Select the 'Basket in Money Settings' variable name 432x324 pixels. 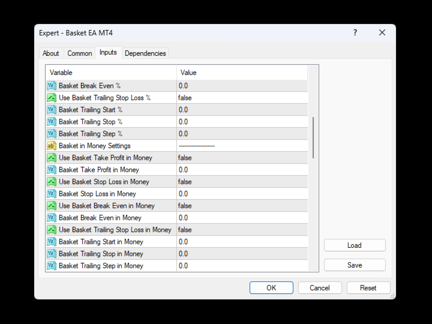95,146
